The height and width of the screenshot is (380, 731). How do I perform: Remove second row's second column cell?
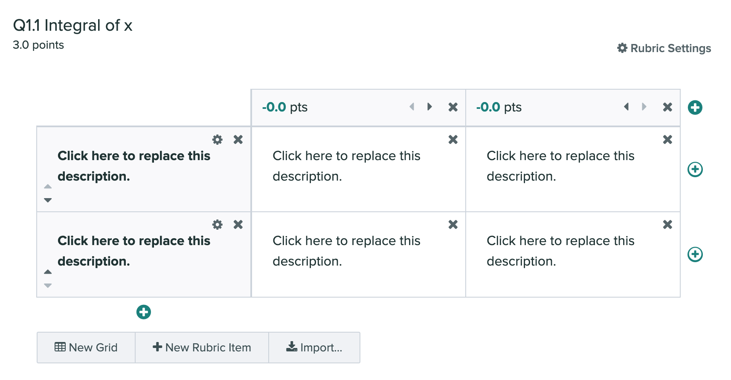667,225
